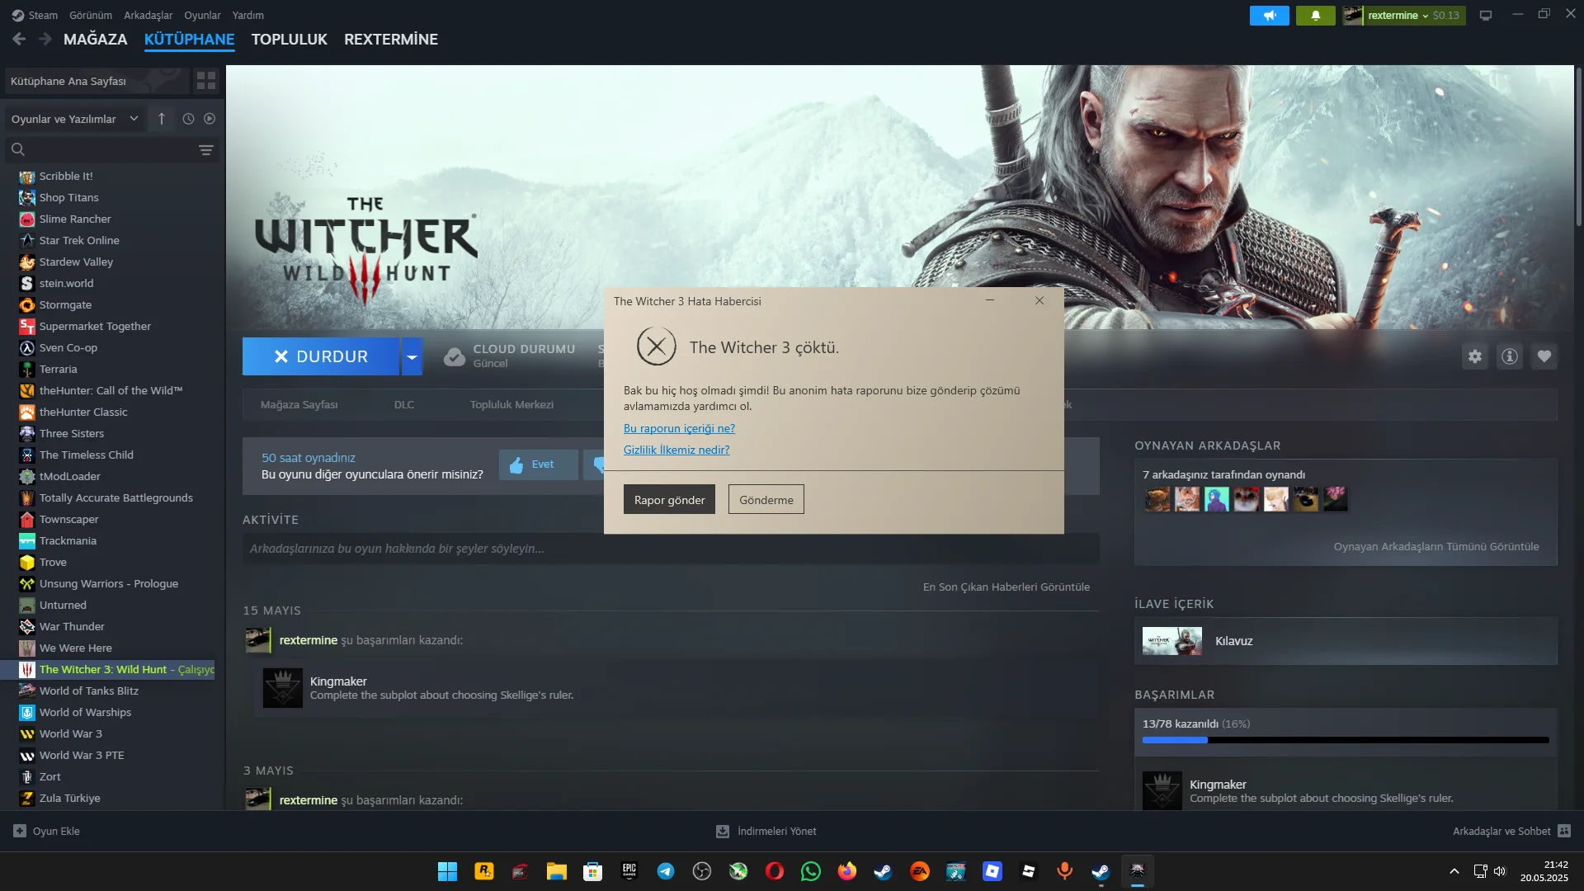1584x891 pixels.
Task: Show recent games clock icon
Action: click(x=188, y=119)
